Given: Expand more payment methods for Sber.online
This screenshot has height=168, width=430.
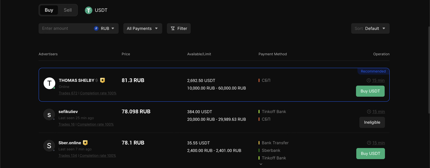Looking at the screenshot, I should click(x=261, y=164).
